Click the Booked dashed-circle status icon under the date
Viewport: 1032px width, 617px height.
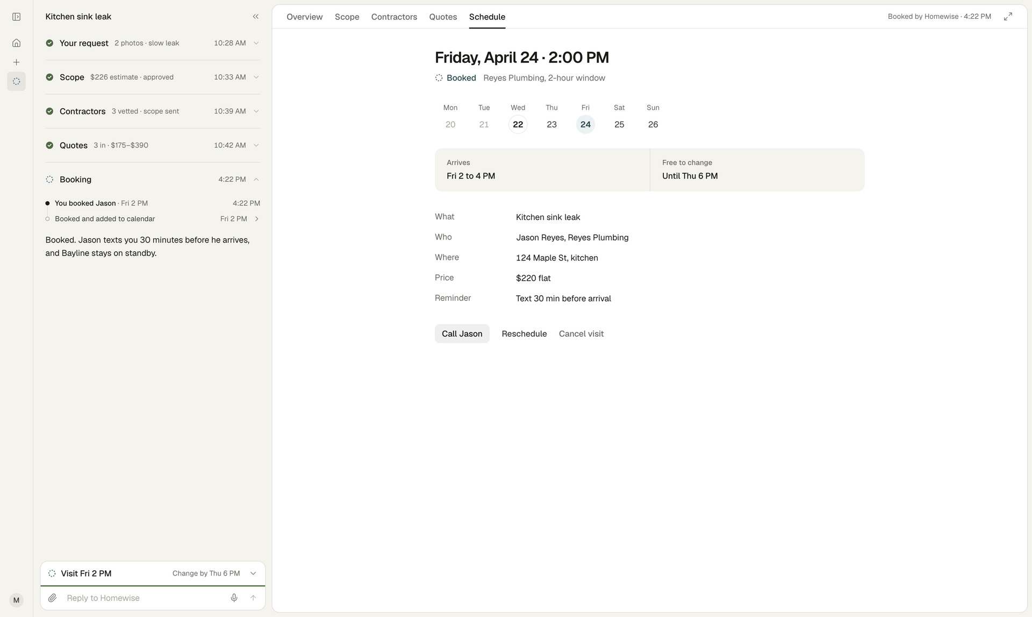(439, 78)
